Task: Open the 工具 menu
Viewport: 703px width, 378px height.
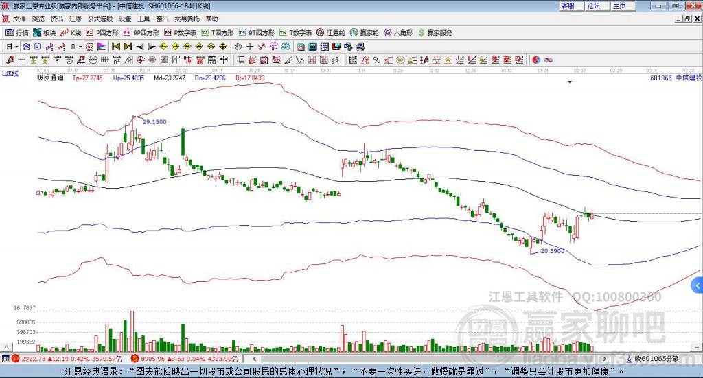Action: tap(143, 19)
